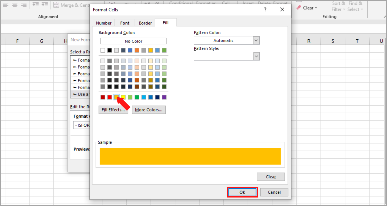This screenshot has height=206, width=387.
Task: Click the No Color button
Action: point(133,41)
